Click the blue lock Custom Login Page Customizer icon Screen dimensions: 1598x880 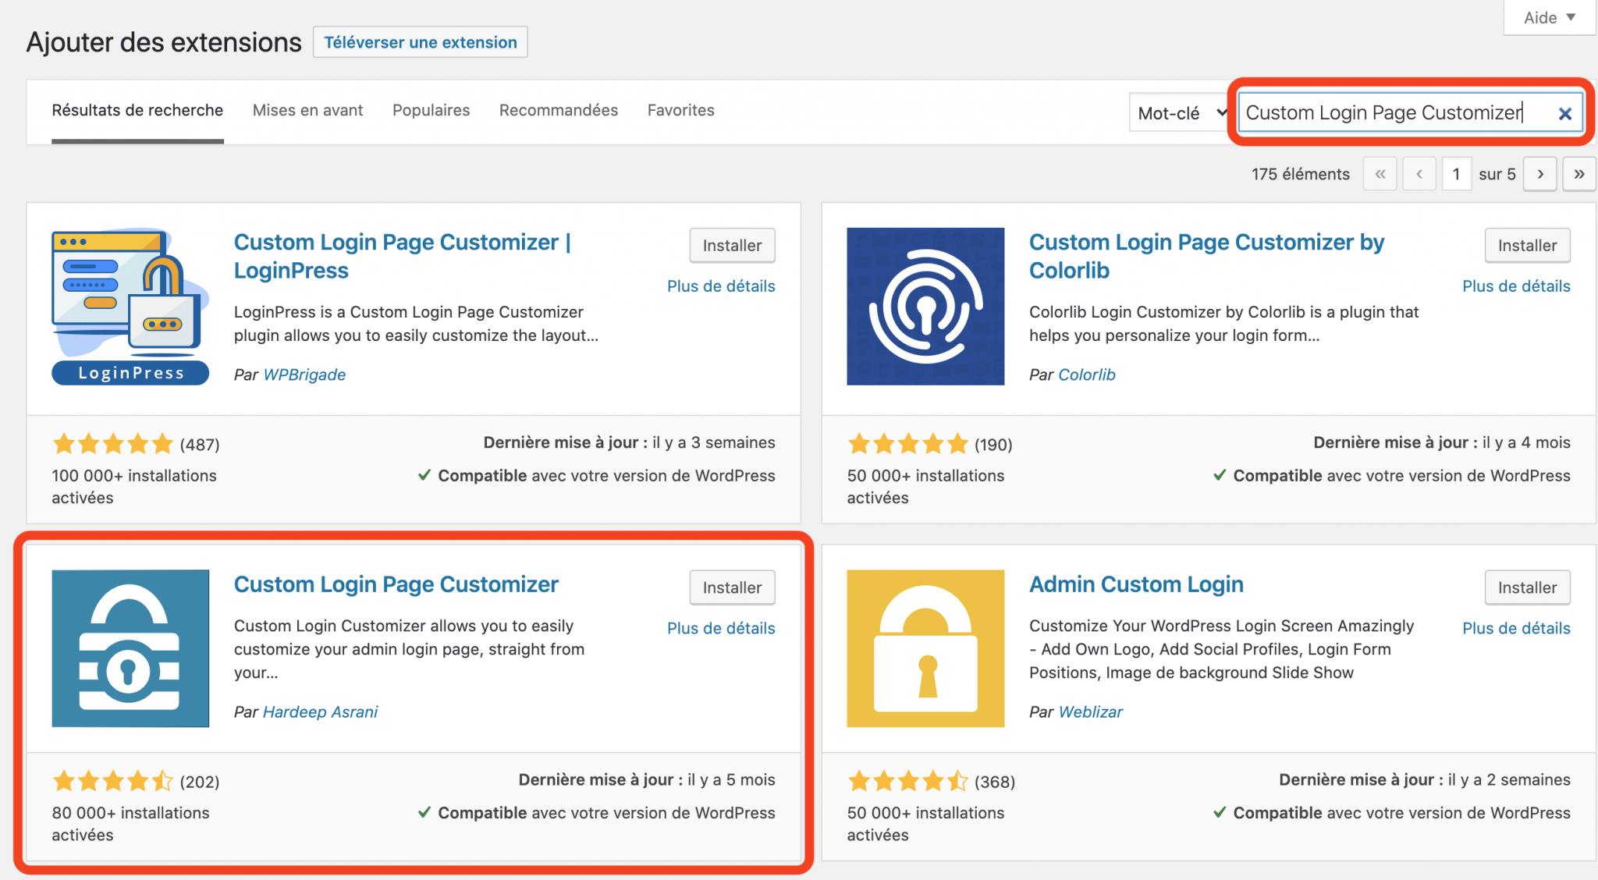point(130,648)
